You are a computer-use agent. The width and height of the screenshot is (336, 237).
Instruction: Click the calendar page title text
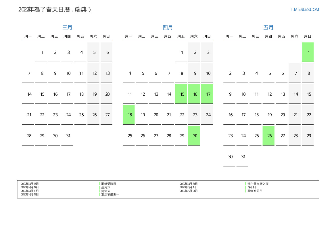click(55, 9)
